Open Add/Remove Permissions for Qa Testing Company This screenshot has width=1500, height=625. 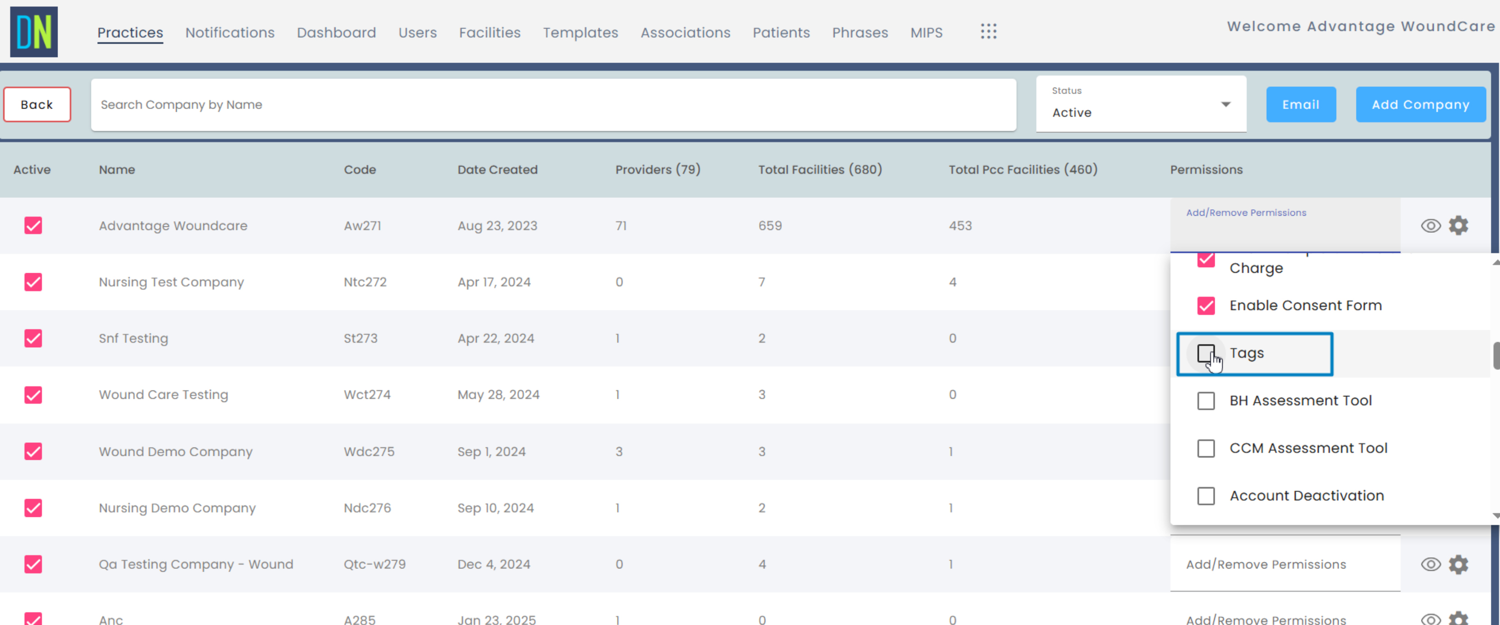click(x=1266, y=563)
